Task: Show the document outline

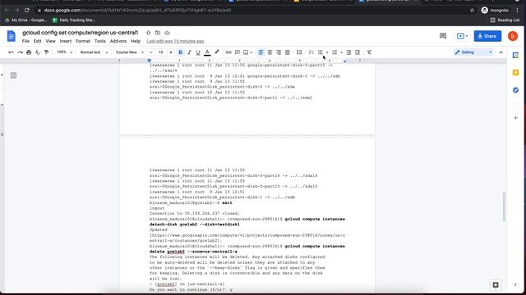Action: point(13,75)
